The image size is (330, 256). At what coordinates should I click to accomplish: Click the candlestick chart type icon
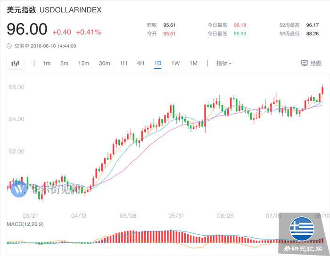click(16, 63)
